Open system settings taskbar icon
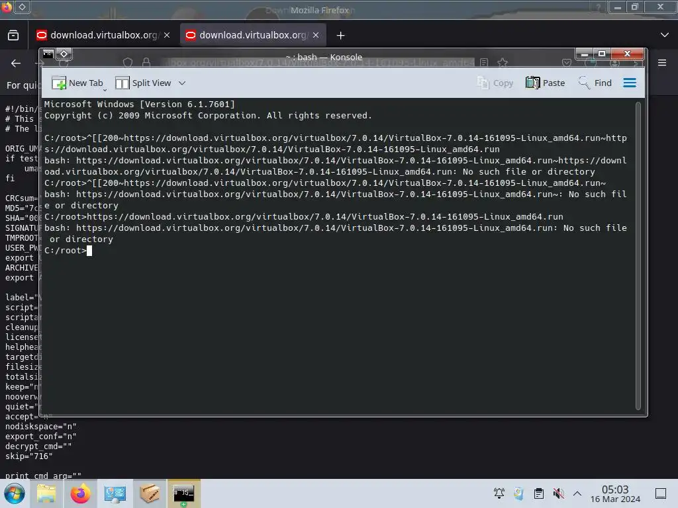Image resolution: width=678 pixels, height=508 pixels. pyautogui.click(x=115, y=493)
